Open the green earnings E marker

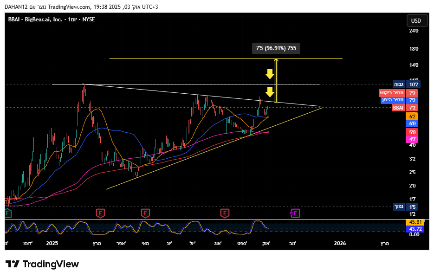click(8, 213)
